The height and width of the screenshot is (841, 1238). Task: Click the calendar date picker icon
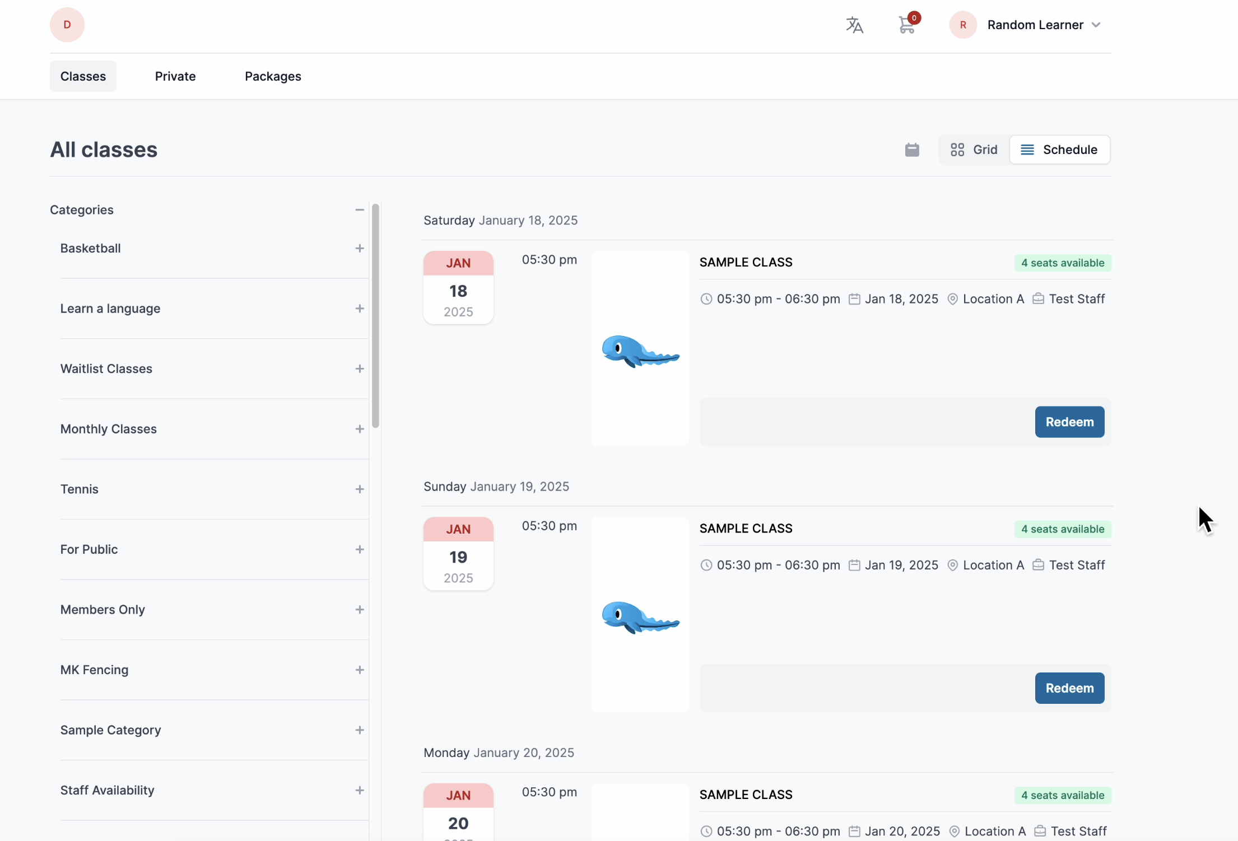click(x=912, y=149)
